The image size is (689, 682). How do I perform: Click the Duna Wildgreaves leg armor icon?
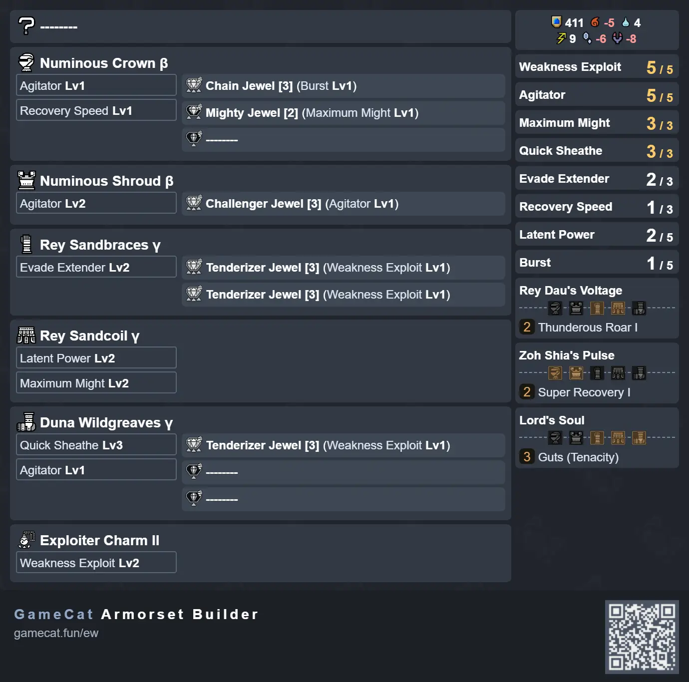click(x=26, y=422)
